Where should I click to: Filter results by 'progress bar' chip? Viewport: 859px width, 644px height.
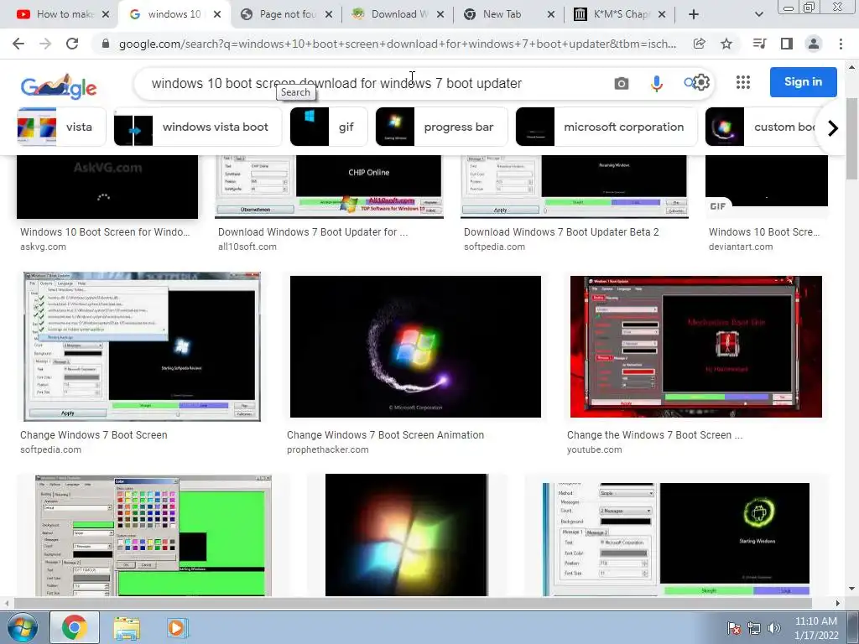(441, 127)
